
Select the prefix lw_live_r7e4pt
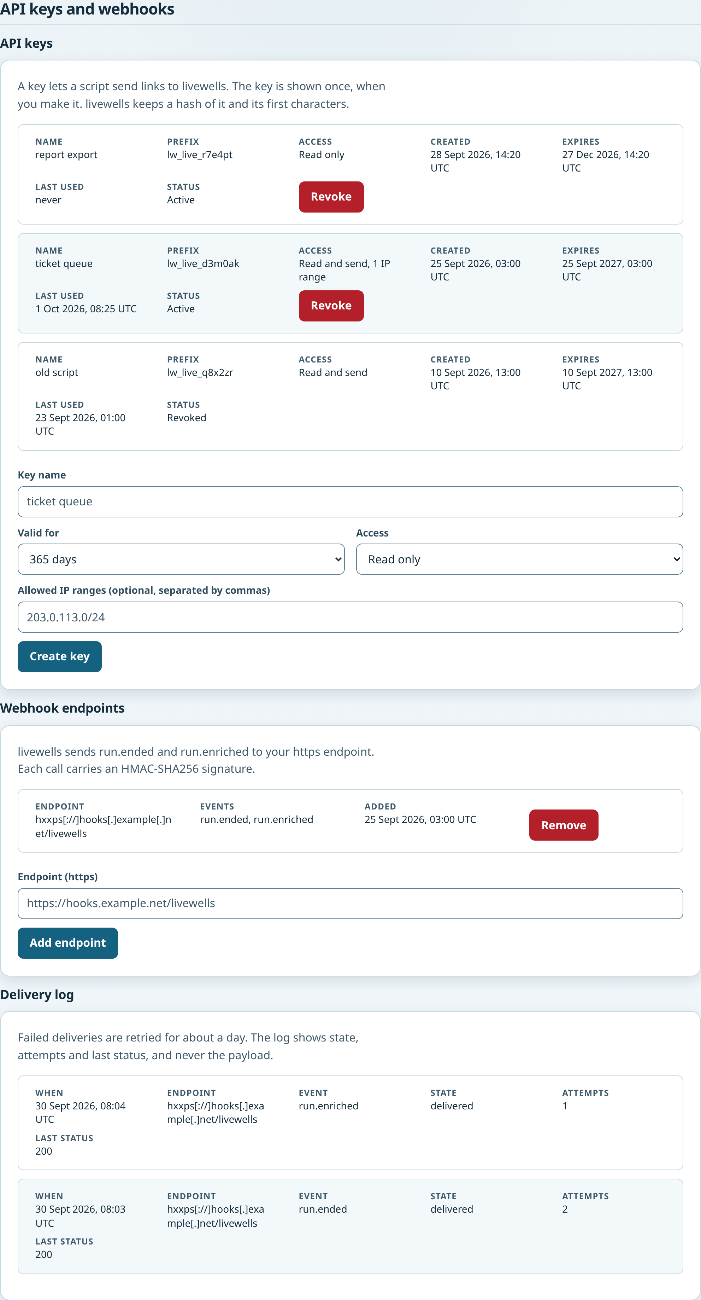click(200, 155)
